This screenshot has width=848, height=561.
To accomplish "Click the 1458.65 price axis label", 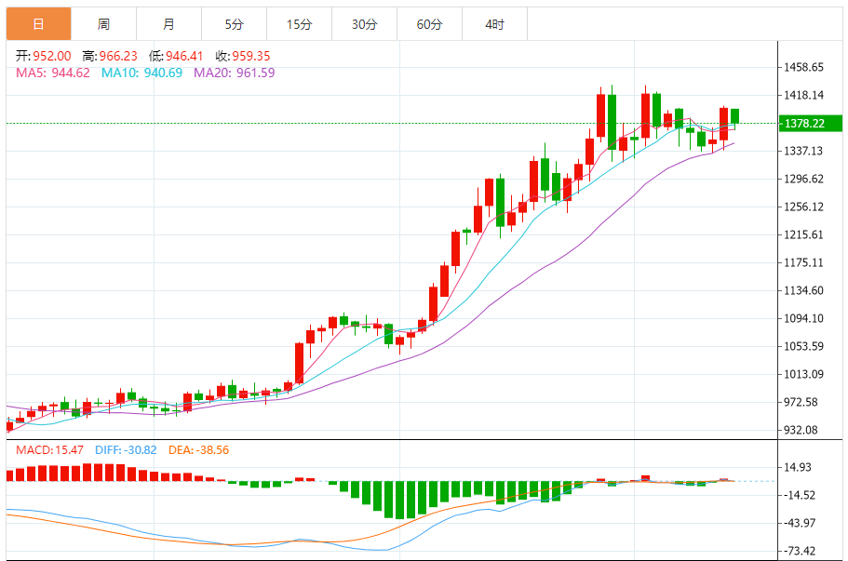I will pos(804,67).
